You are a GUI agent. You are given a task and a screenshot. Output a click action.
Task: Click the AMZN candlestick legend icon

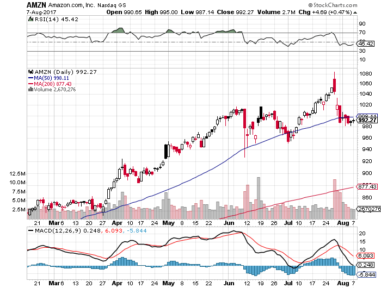click(30, 72)
